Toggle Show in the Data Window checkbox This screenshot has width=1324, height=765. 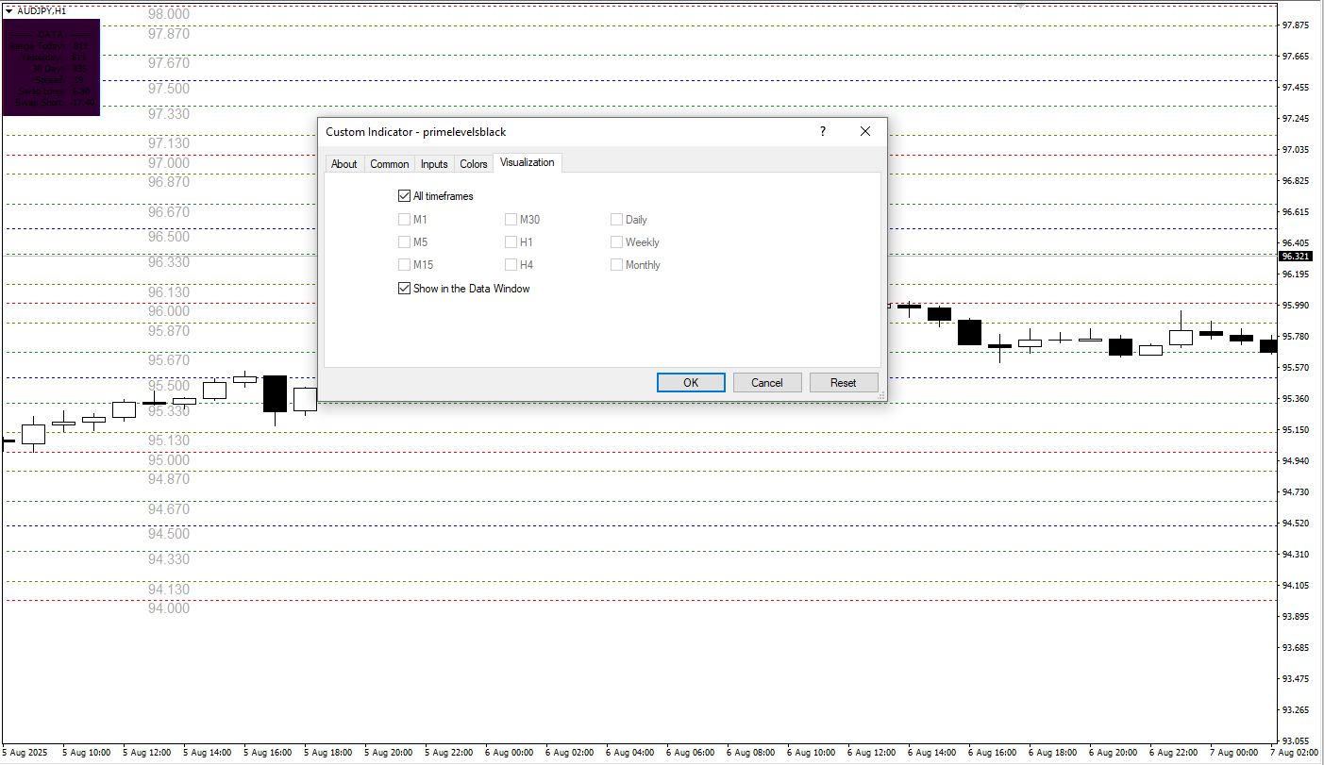(x=405, y=289)
